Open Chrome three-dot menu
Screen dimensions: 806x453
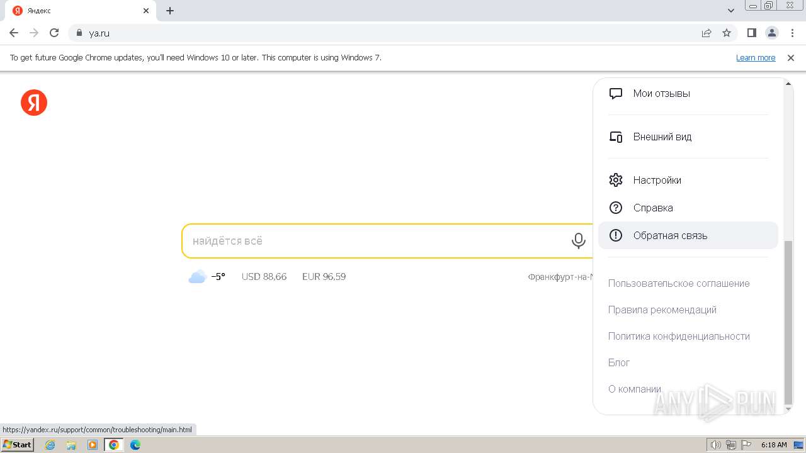tap(793, 33)
